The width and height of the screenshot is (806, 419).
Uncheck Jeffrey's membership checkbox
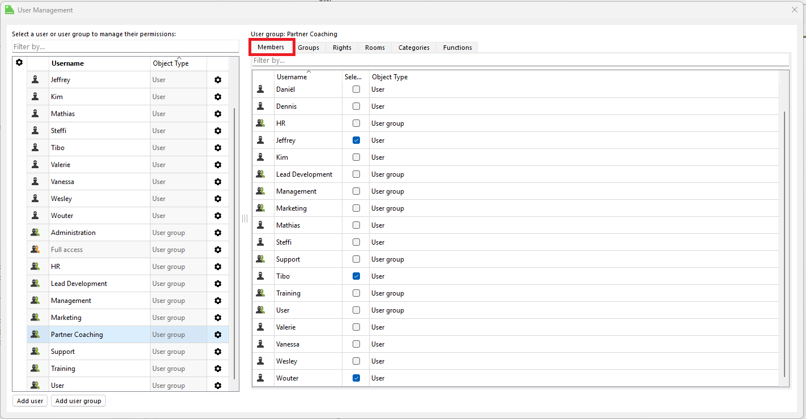(356, 140)
